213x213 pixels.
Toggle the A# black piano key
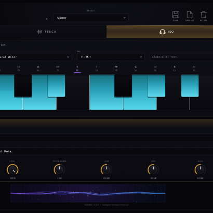click(x=190, y=86)
